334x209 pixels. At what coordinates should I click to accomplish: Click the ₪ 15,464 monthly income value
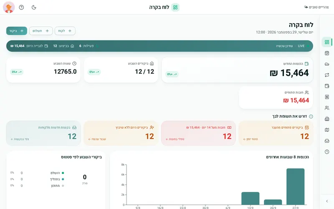[x=289, y=73]
